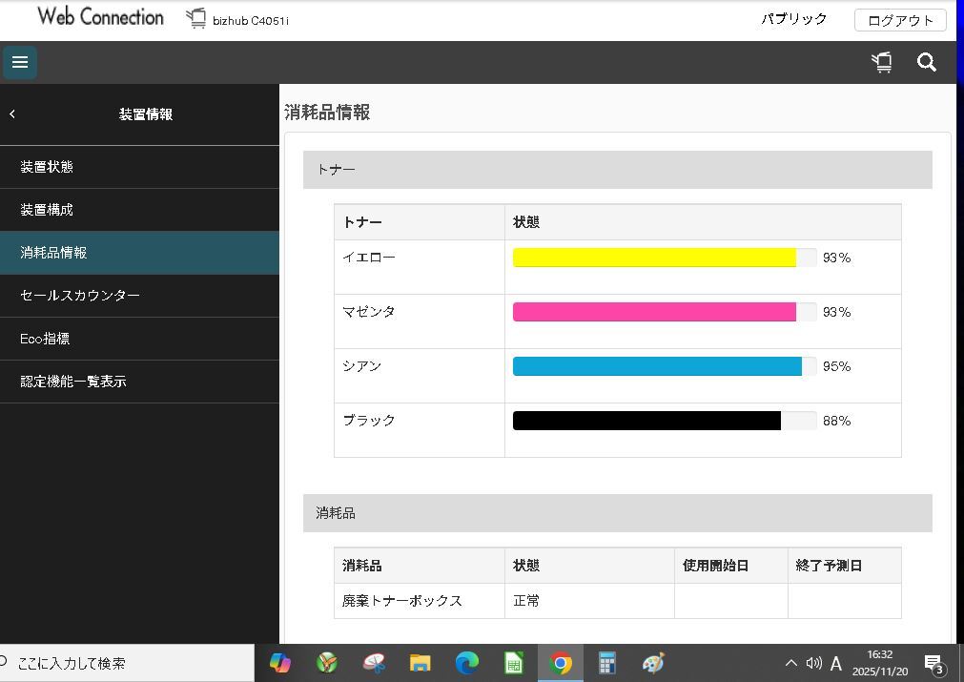Click the yellow toner level bar
Screen dimensions: 964x682
click(x=665, y=258)
